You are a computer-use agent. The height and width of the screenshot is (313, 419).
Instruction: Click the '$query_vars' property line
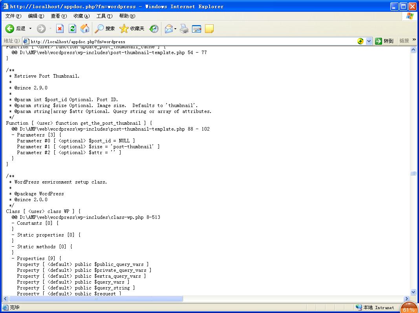(73, 282)
